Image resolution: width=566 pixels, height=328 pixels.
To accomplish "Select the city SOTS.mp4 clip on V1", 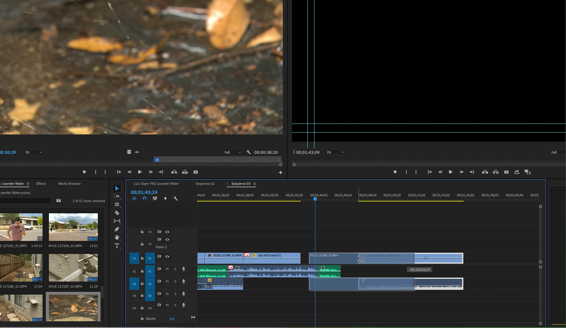I will (272, 258).
